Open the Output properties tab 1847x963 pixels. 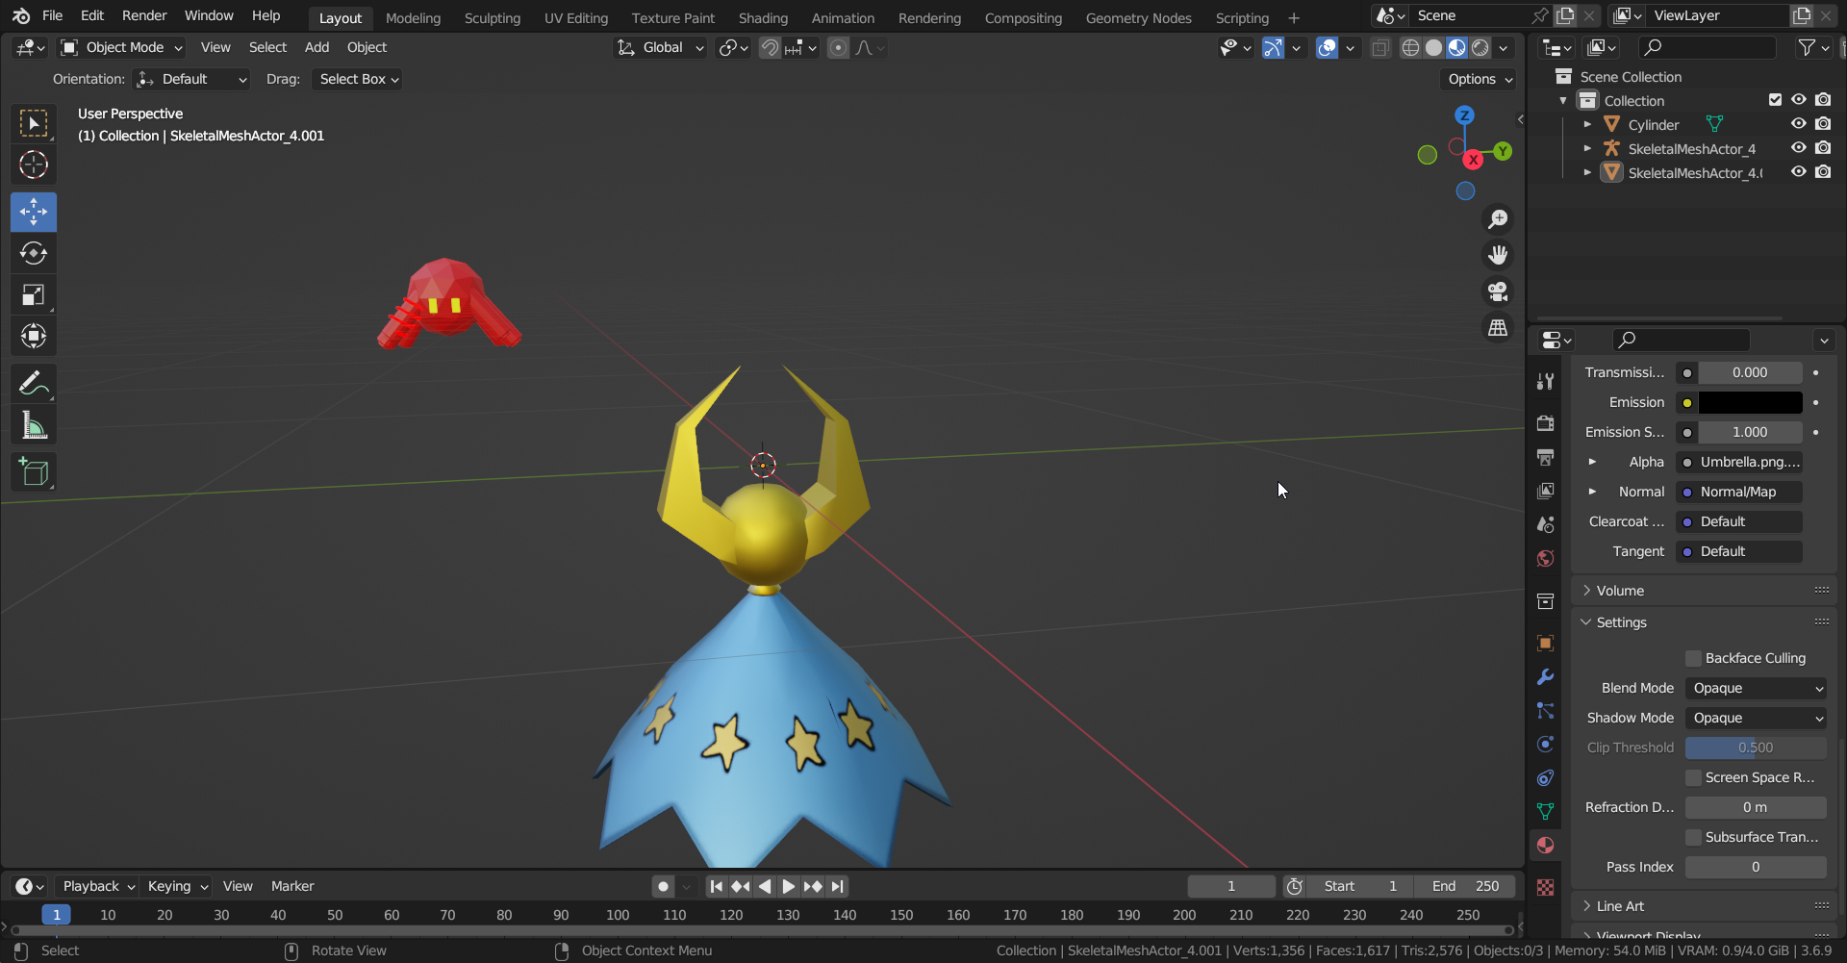click(1546, 457)
